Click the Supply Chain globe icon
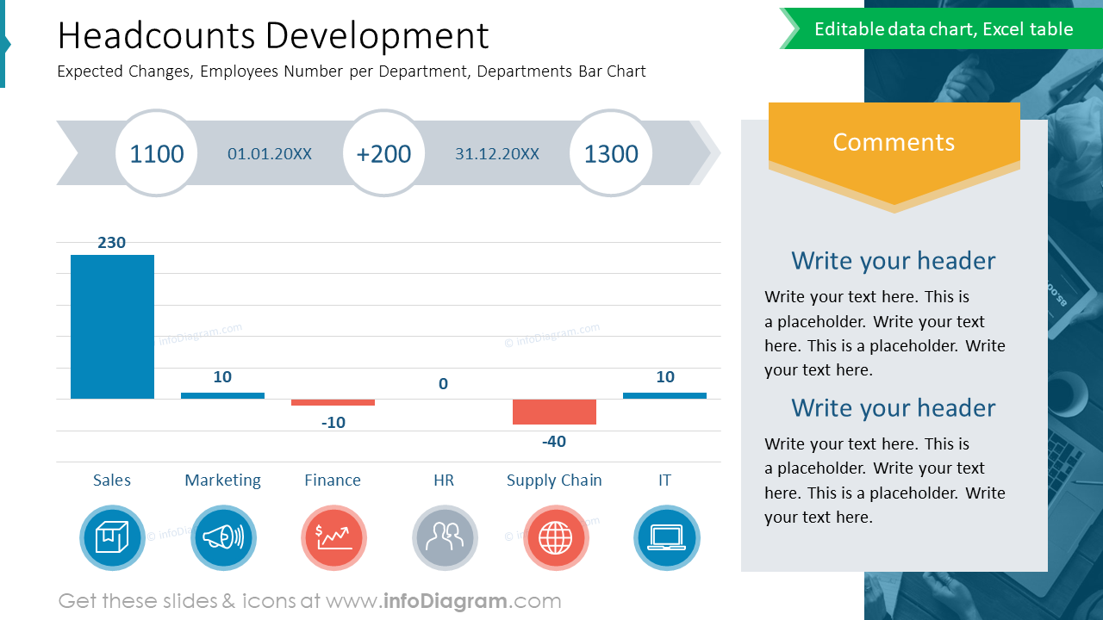Image resolution: width=1103 pixels, height=620 pixels. coord(555,538)
